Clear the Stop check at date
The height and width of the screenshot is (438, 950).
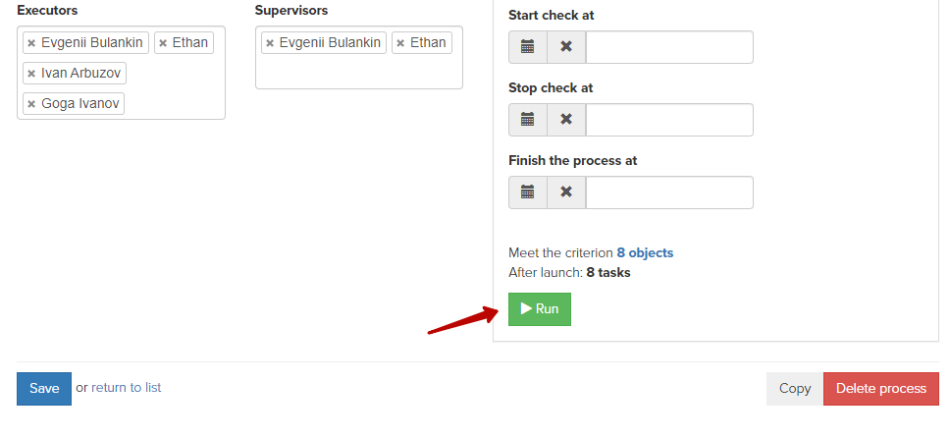click(566, 120)
